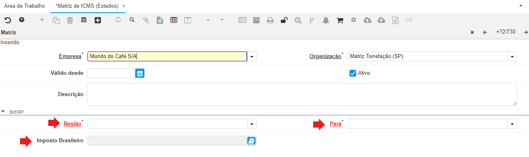Click the Report document icon
Image resolution: width=529 pixels, height=157 pixels.
(160, 20)
